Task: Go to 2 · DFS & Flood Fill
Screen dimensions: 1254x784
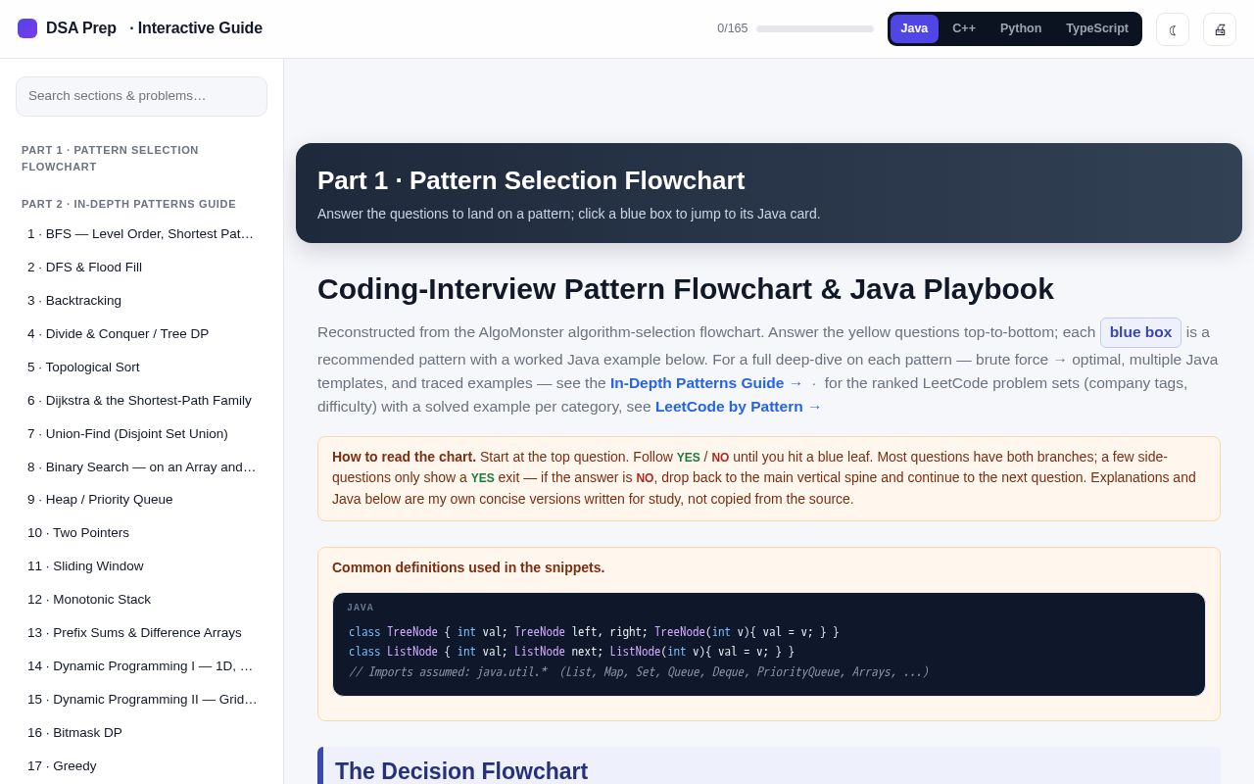Action: pyautogui.click(x=141, y=268)
